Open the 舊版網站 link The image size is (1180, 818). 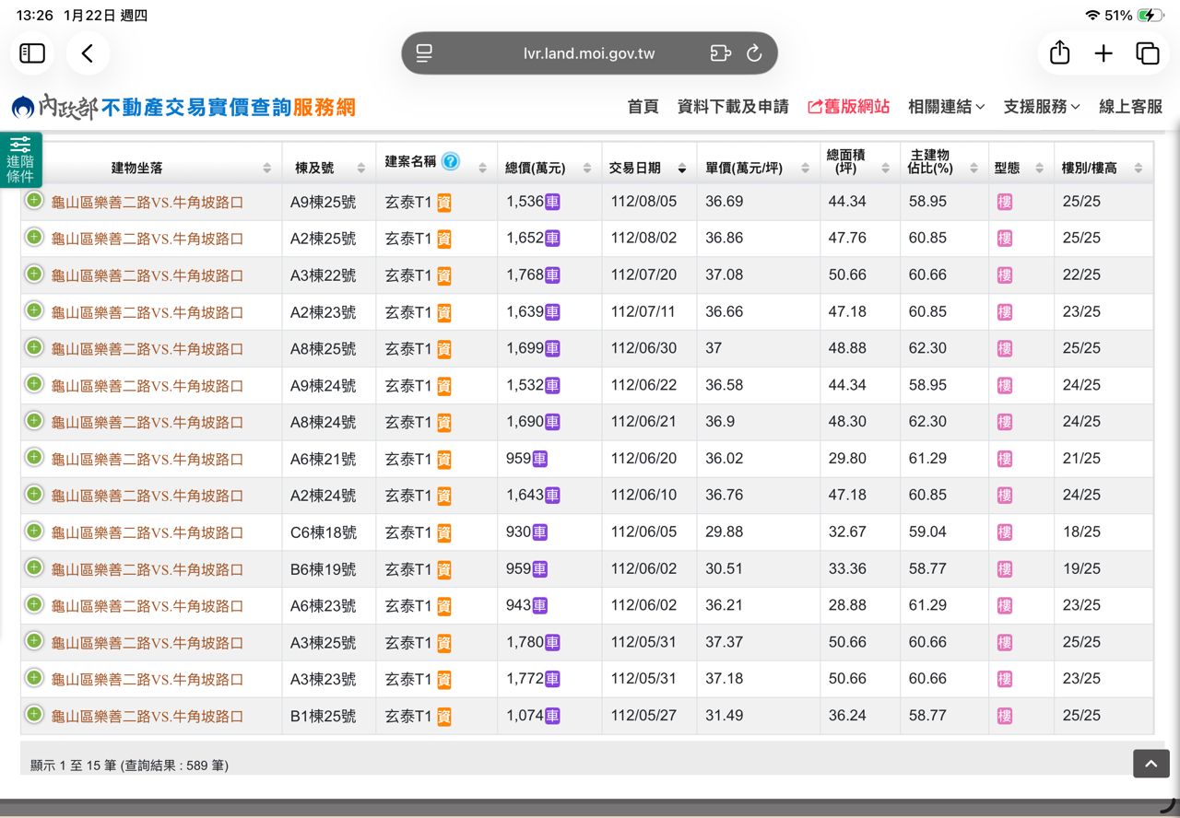tap(848, 107)
